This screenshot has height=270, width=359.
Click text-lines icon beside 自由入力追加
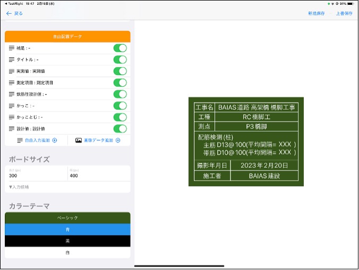(20, 140)
